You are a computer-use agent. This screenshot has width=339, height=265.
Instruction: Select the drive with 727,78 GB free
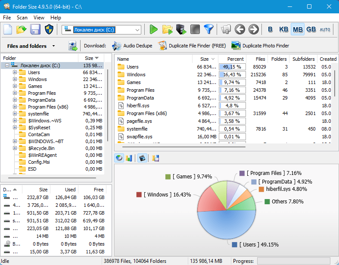coord(54,213)
